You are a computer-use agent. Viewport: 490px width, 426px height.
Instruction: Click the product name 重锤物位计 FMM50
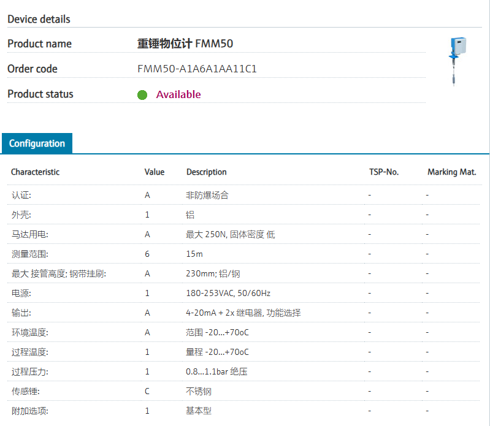[185, 44]
